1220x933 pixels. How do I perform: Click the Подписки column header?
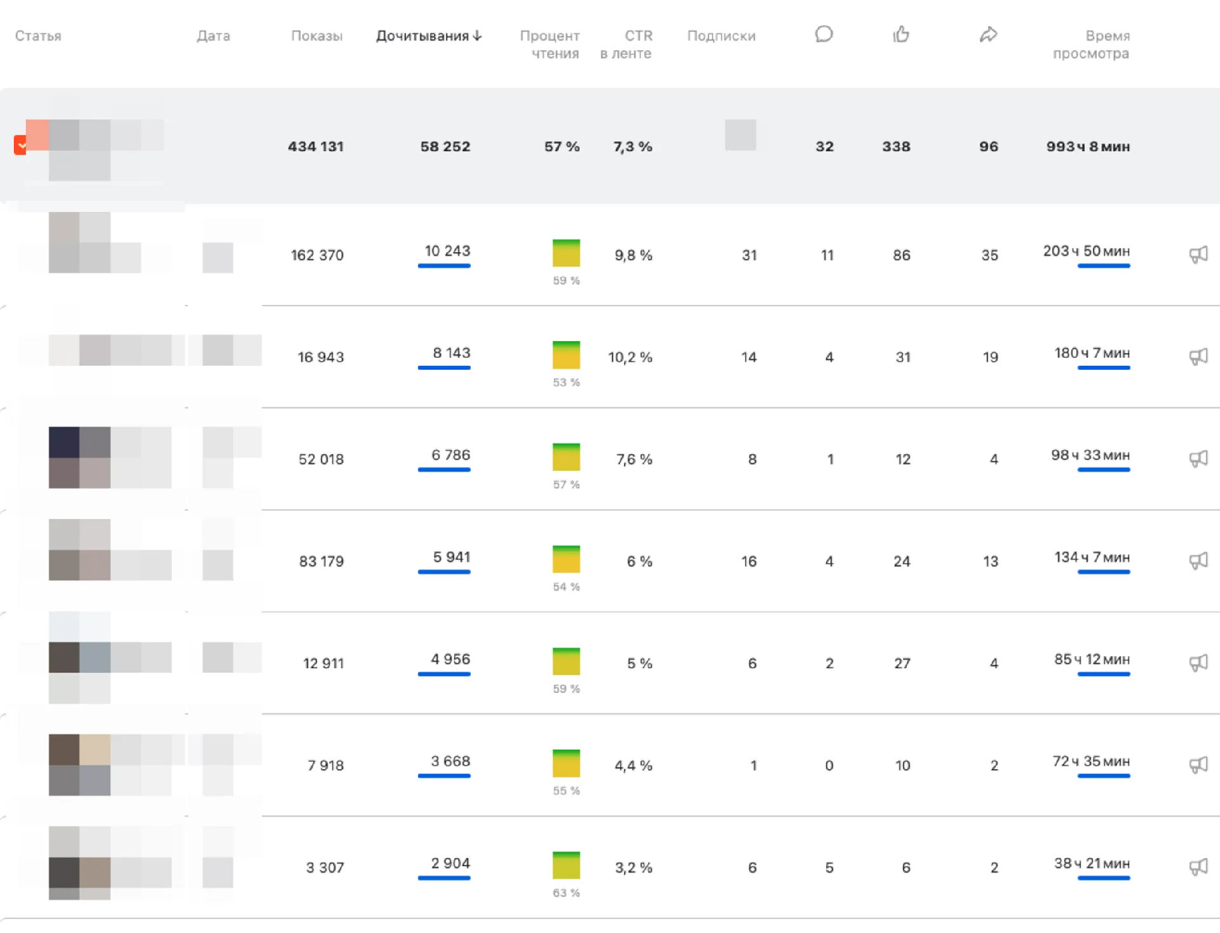721,36
